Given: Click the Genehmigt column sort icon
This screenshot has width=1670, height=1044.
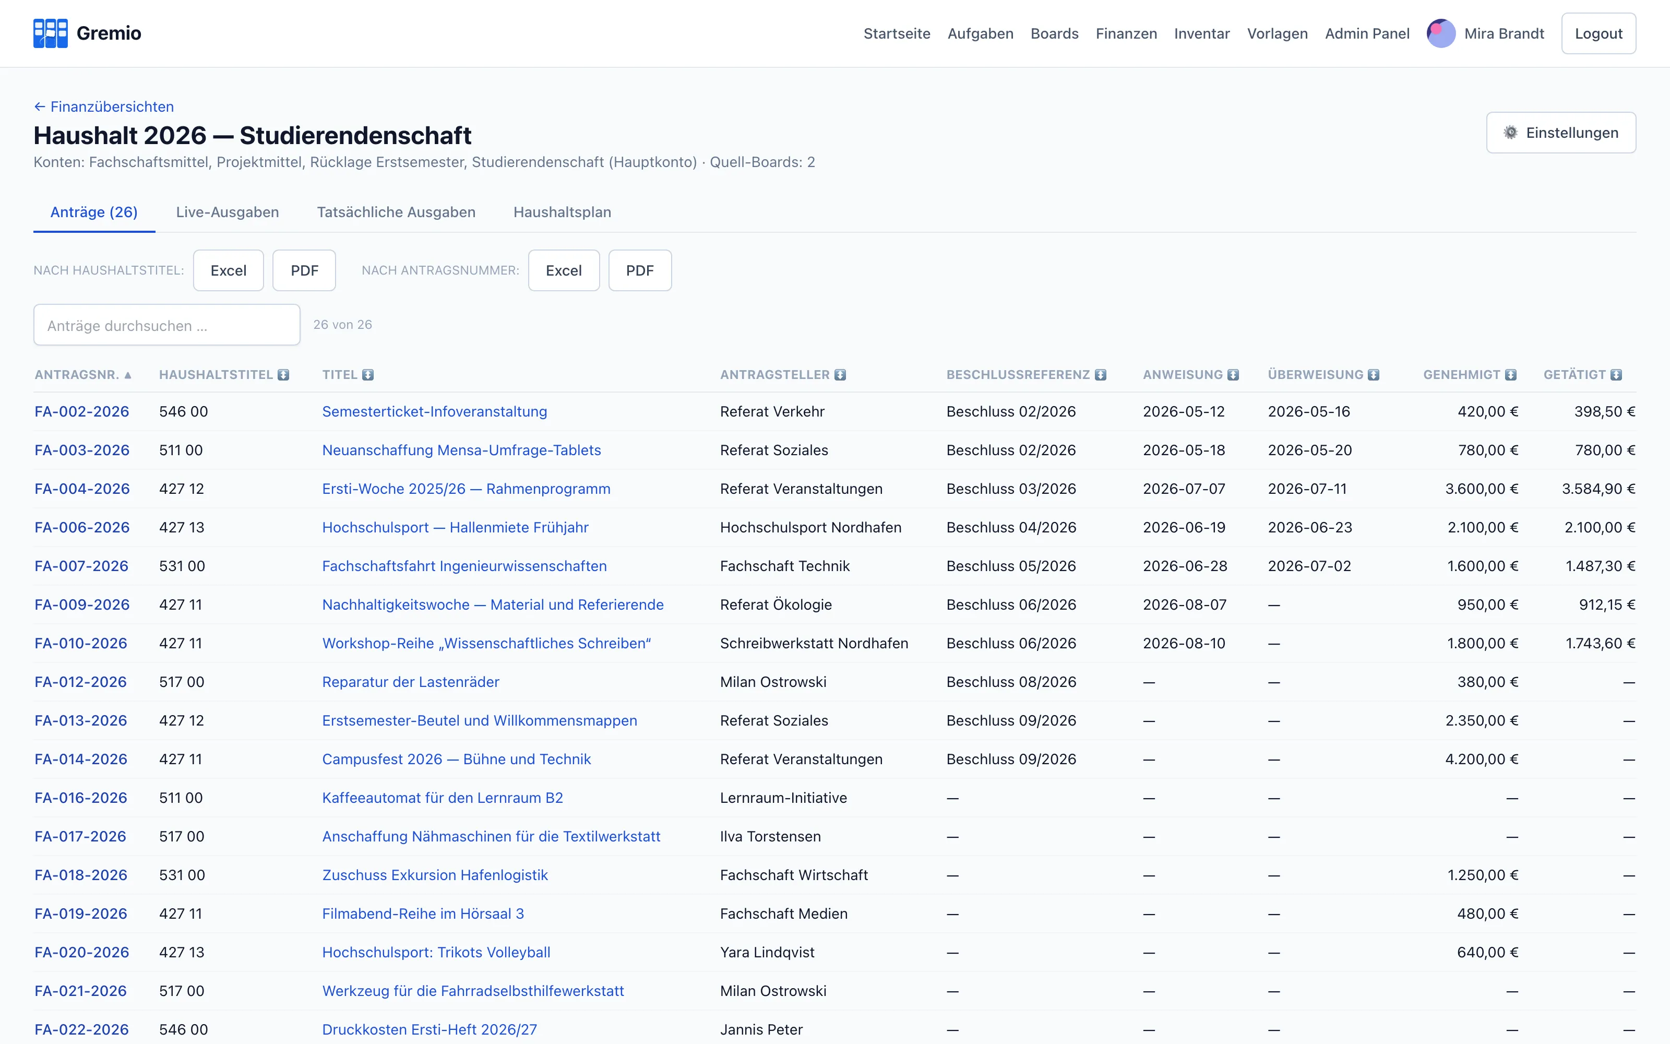Looking at the screenshot, I should pos(1511,375).
